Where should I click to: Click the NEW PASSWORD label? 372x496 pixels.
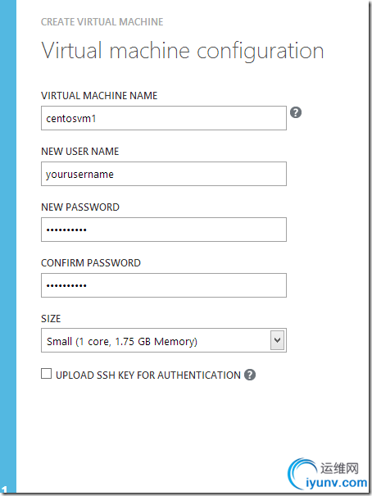pos(80,207)
